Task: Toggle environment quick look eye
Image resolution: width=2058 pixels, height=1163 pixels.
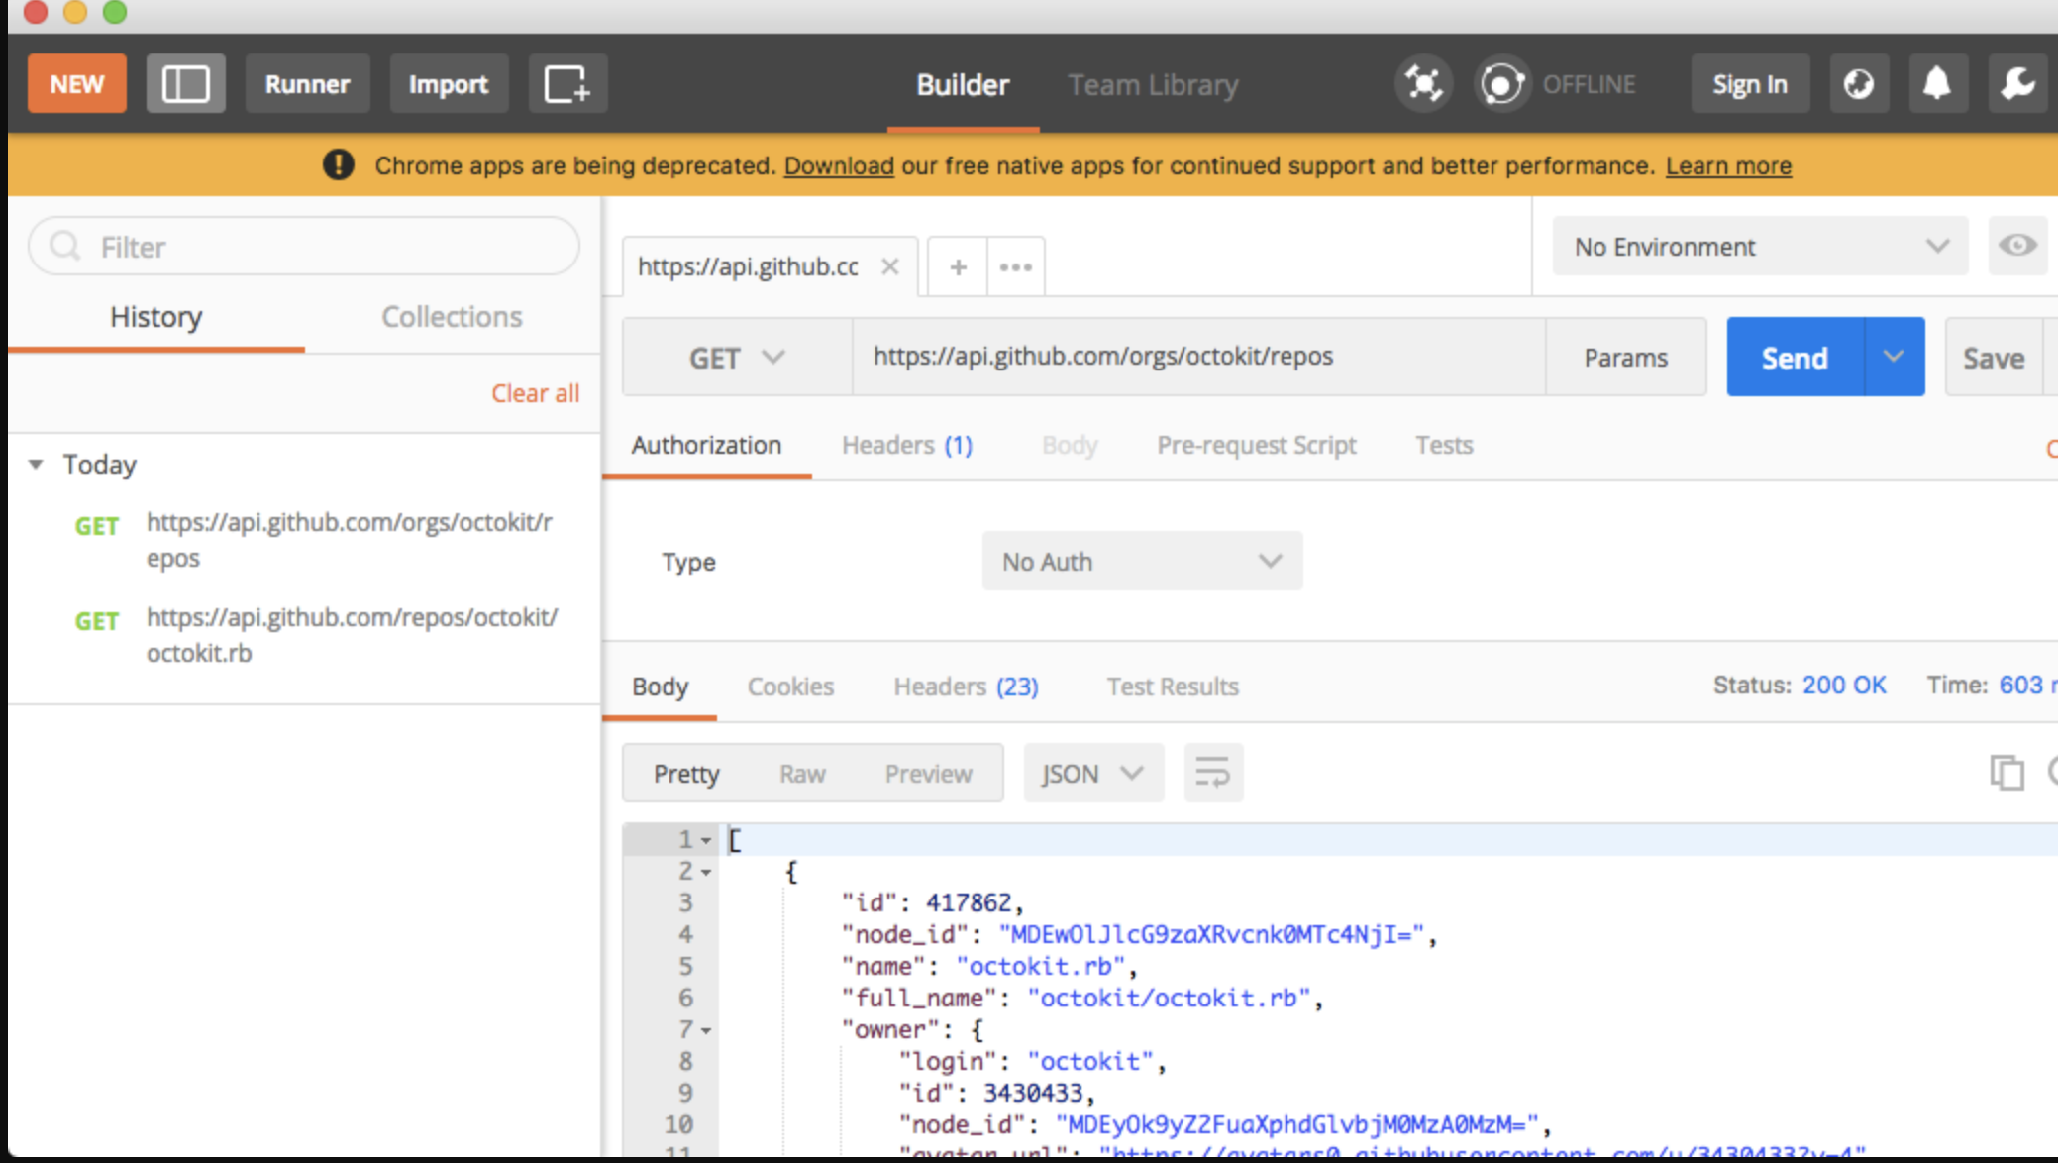Action: [2016, 246]
